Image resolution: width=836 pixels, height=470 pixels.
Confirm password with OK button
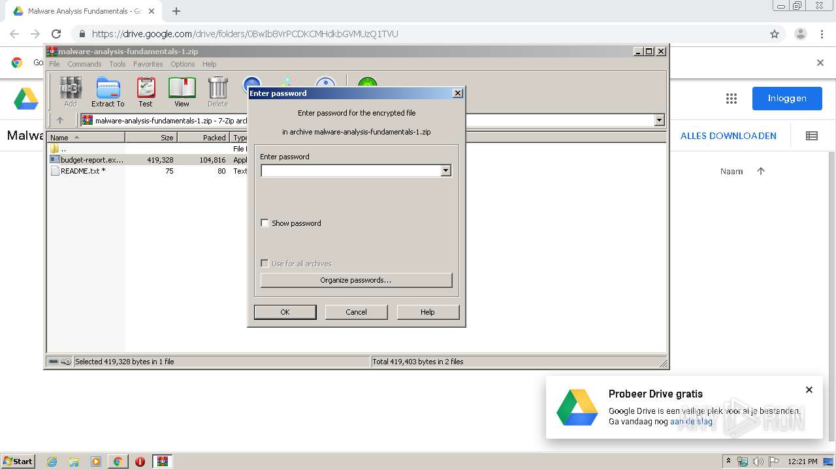[x=285, y=312]
